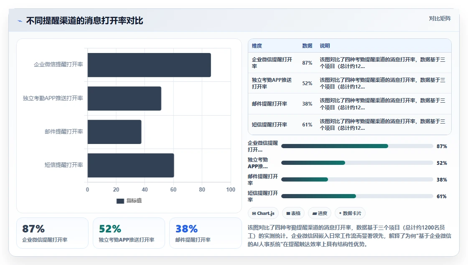Click the description text in the 短信提醒 row
This screenshot has height=265, width=468.
point(382,125)
